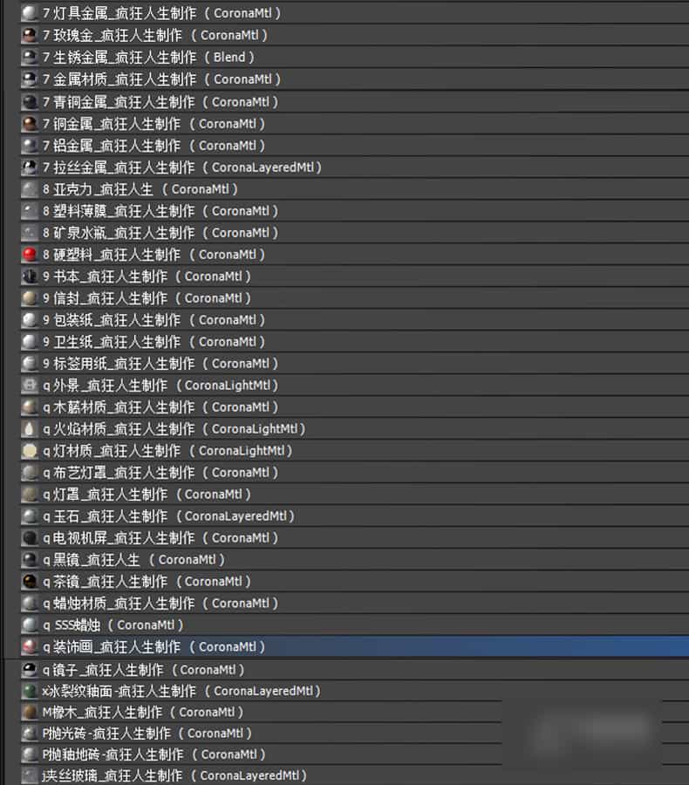This screenshot has height=785, width=689.
Task: Click the rose gold 玫瑰金 sphere icon
Action: pyautogui.click(x=30, y=36)
